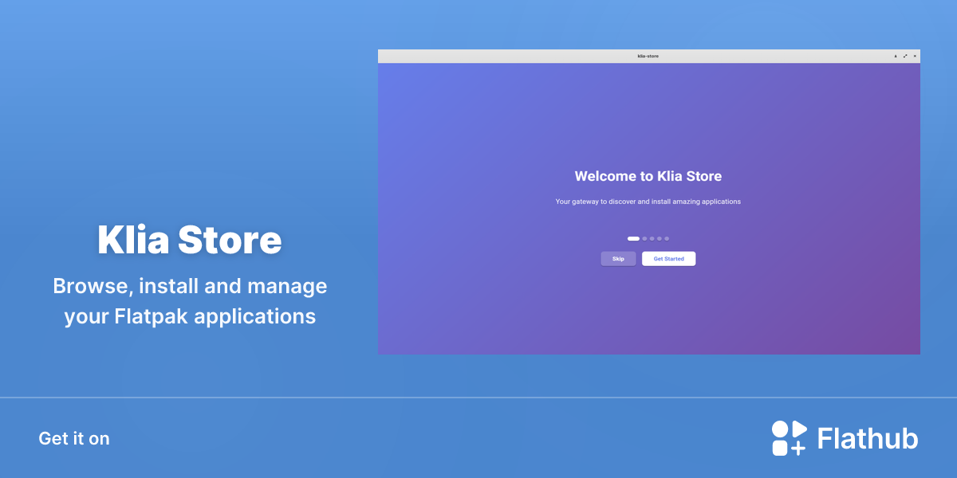This screenshot has height=478, width=957.
Task: Click the 'Welcome to Klia Store' heading
Action: tap(648, 176)
